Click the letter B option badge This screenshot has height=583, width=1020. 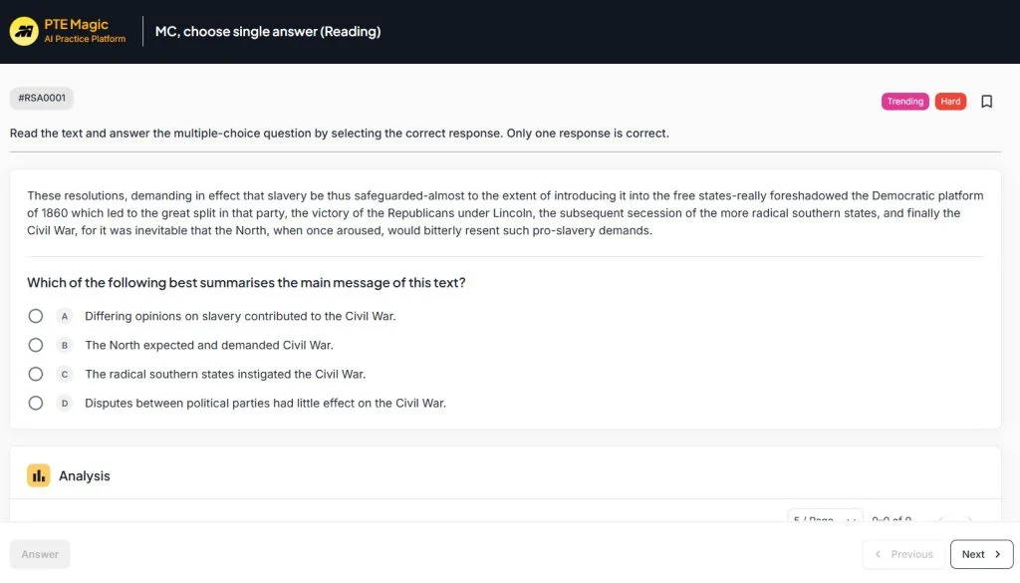pyautogui.click(x=65, y=345)
